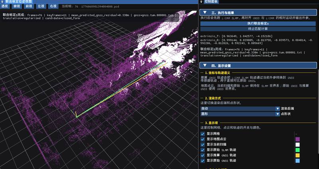Click 终止匹配计算 button
The width and height of the screenshot is (319, 169).
pyautogui.click(x=258, y=29)
